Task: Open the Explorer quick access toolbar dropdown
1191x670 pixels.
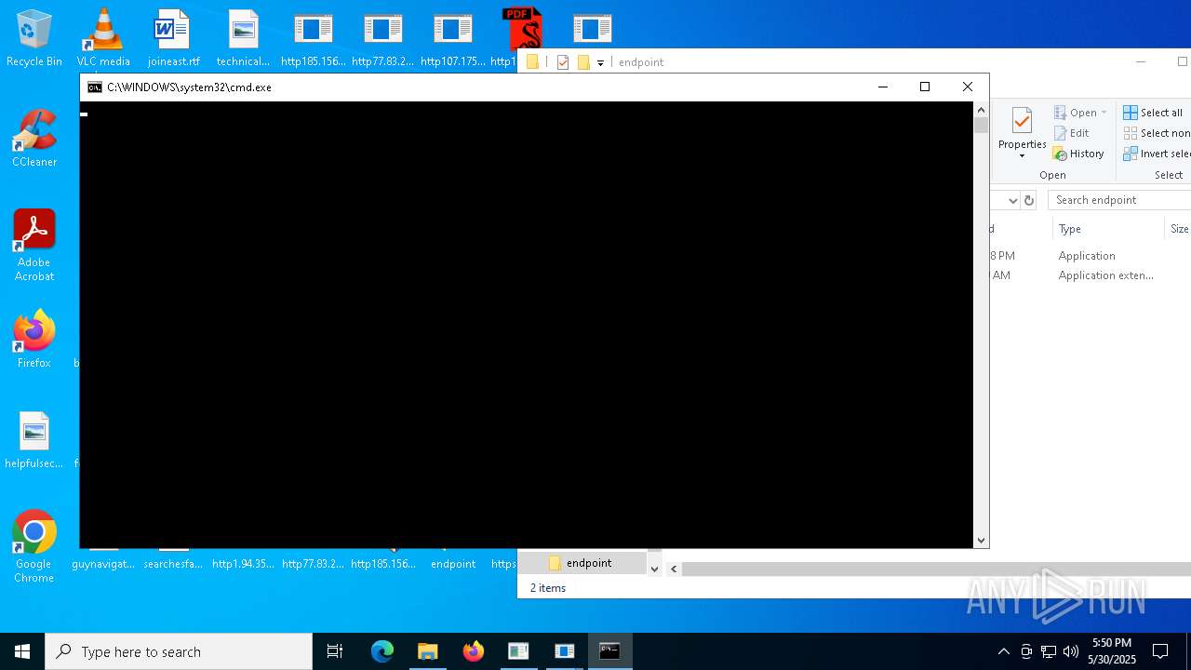Action: 600,62
